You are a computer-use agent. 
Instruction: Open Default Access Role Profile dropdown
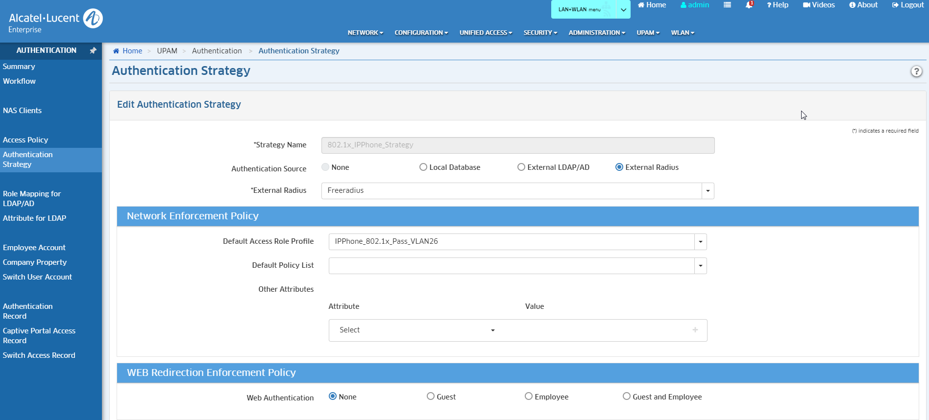click(x=700, y=242)
